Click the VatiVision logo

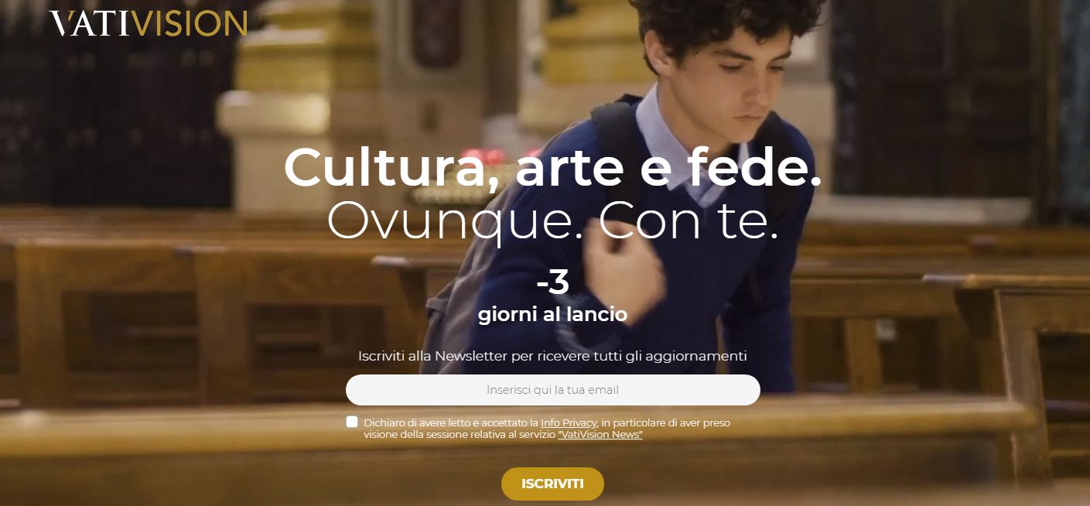click(x=149, y=23)
